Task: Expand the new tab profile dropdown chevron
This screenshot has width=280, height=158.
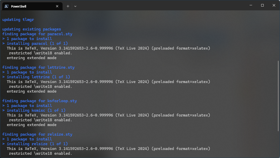Action: [x=75, y=6]
